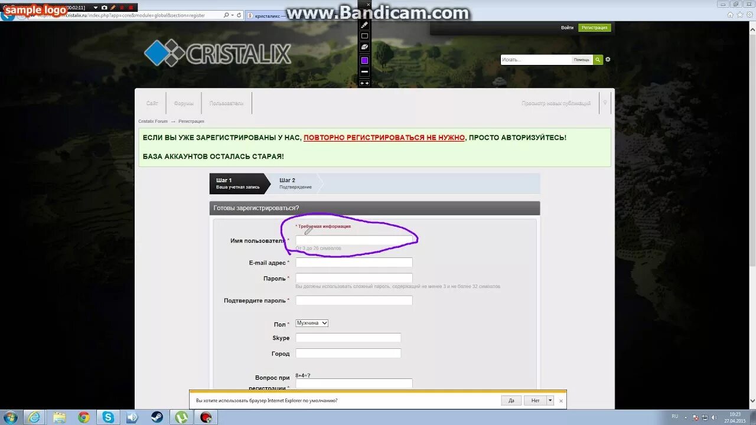Screen dimensions: 756x425
Task: Open Google Chrome from taskbar
Action: click(x=84, y=417)
